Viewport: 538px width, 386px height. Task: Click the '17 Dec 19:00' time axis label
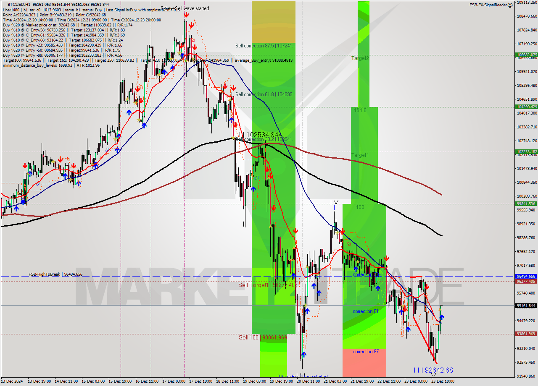pos(201,382)
